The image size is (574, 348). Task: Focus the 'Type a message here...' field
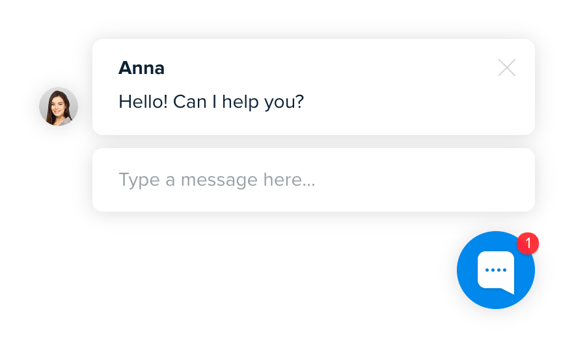314,180
